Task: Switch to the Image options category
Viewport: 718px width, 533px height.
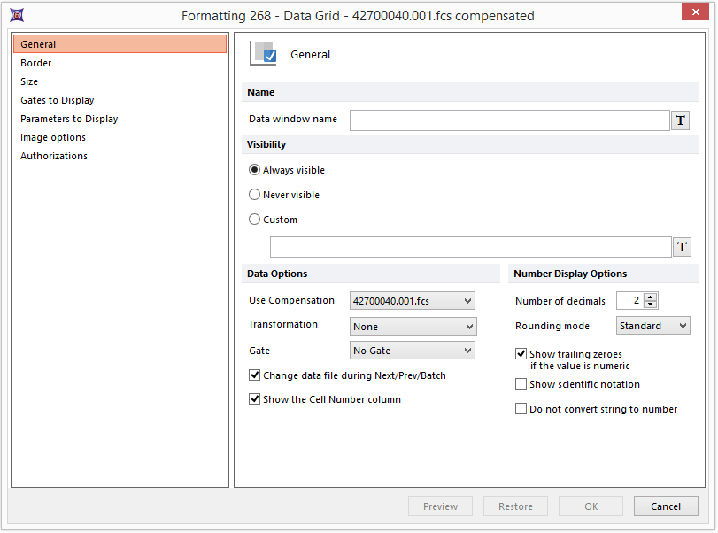Action: coord(53,137)
